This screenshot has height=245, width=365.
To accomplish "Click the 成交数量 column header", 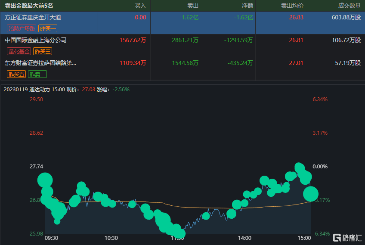I will [350, 6].
